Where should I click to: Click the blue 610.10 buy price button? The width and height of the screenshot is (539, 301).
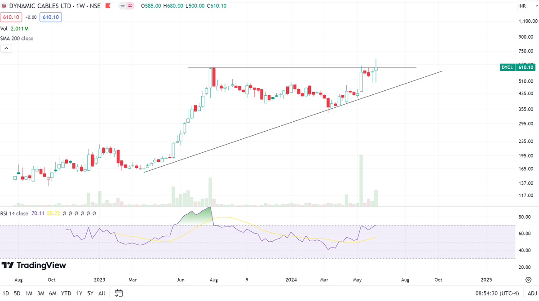[x=50, y=17]
